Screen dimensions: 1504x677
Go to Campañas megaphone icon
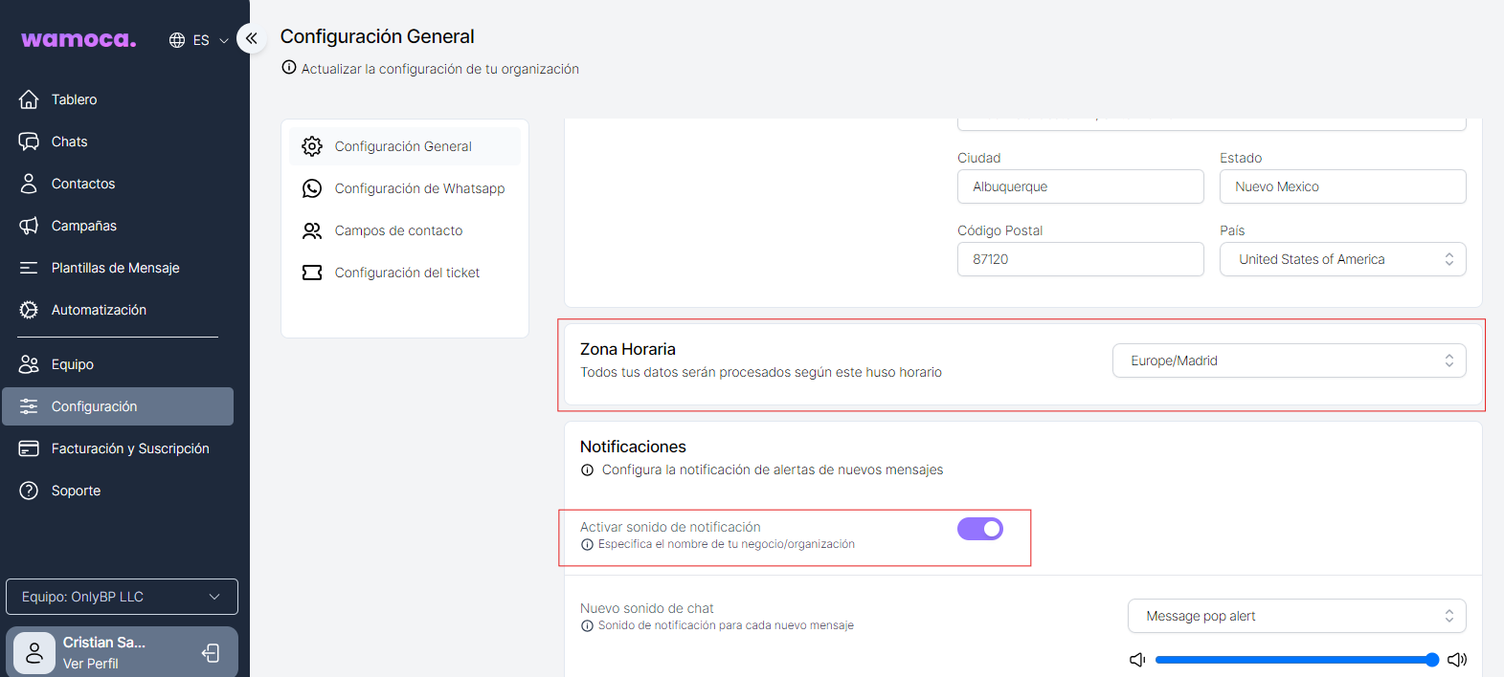tap(29, 226)
